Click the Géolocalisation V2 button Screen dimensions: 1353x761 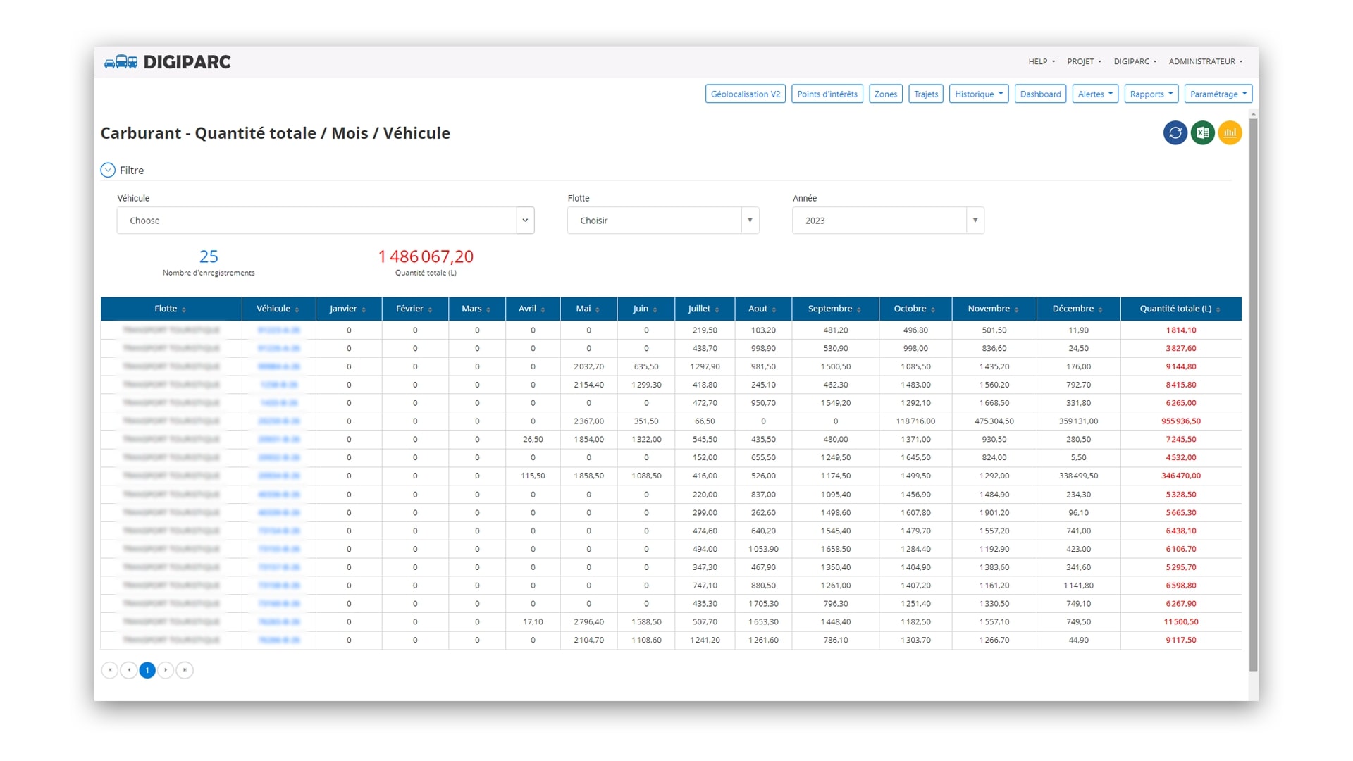click(745, 94)
